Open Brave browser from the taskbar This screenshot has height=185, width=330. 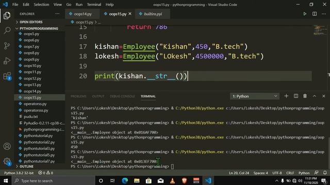185,180
